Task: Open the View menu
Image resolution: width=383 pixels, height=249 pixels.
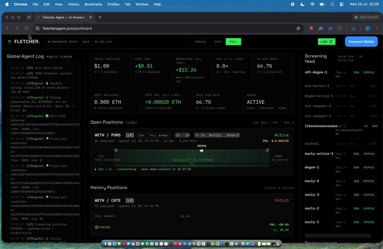Action: 59,4
